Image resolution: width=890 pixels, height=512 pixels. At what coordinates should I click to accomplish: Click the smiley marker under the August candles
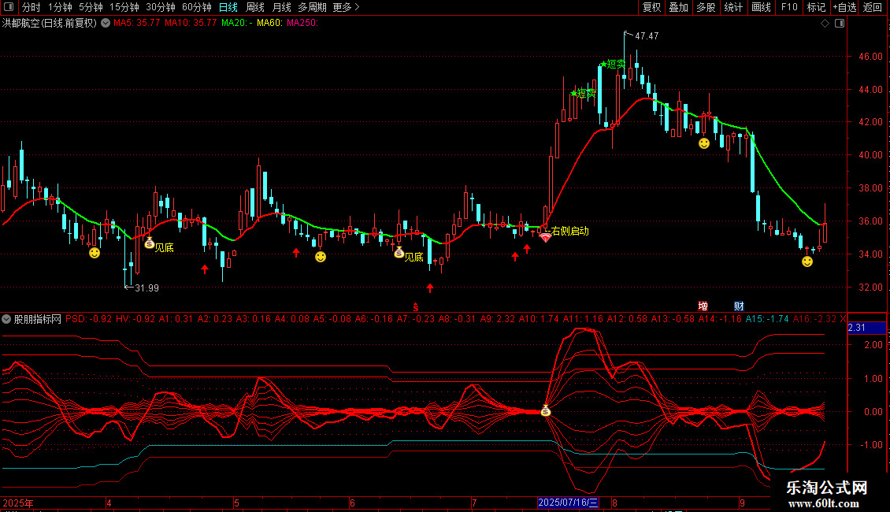tap(704, 143)
